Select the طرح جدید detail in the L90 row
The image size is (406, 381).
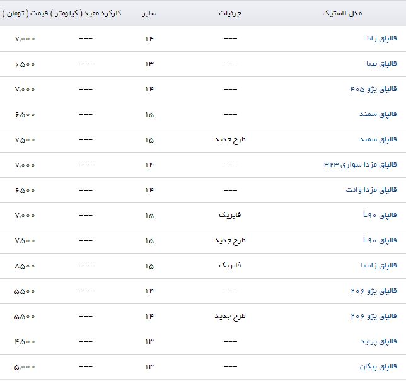(230, 240)
